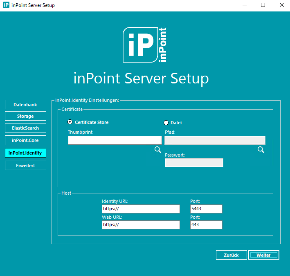Open the Erweitert section
The height and width of the screenshot is (276, 290).
point(25,166)
